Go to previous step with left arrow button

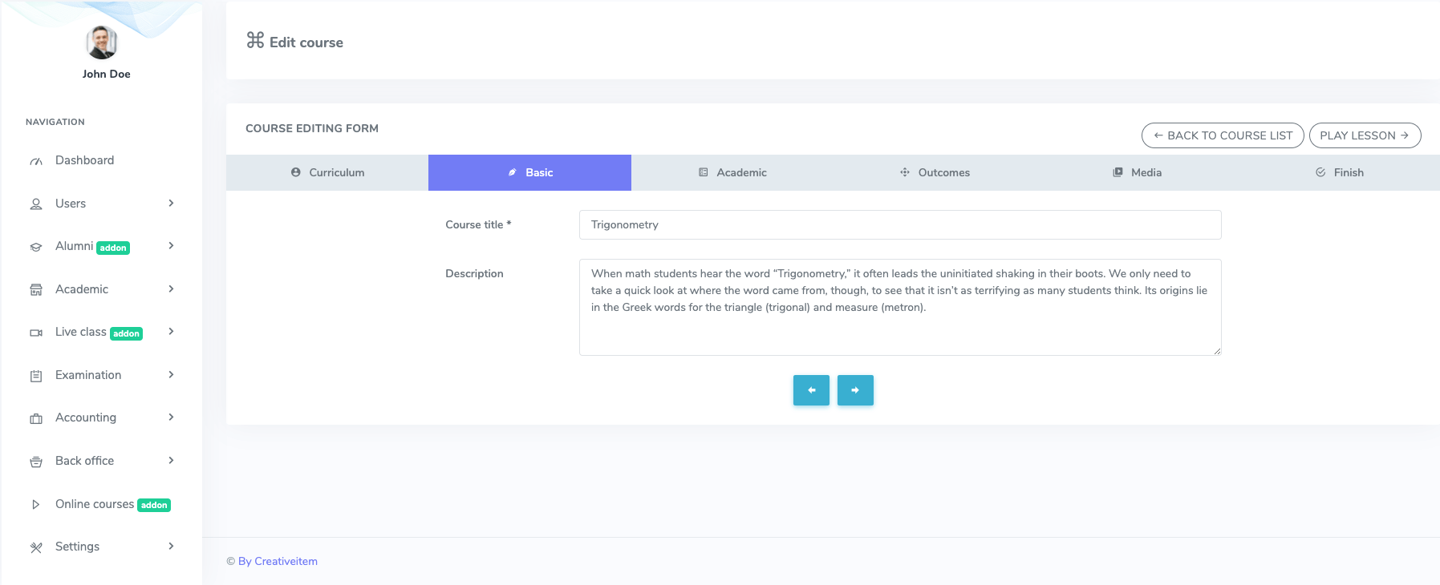[811, 390]
